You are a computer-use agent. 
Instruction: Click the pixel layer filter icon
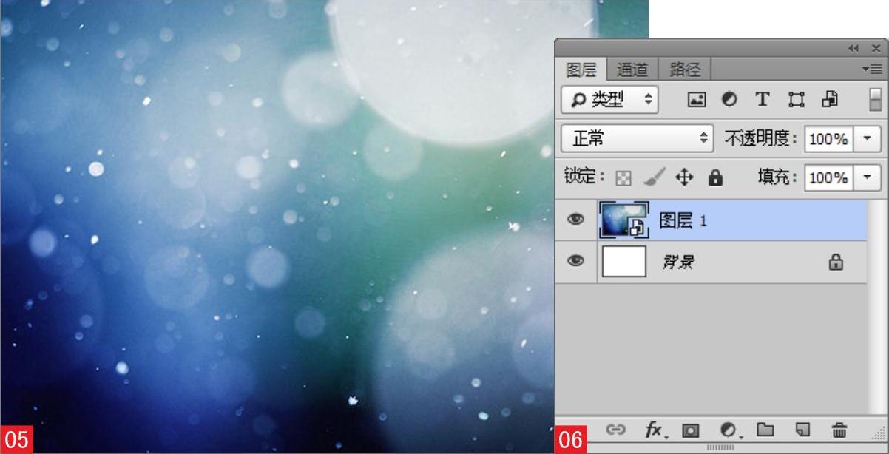(696, 99)
